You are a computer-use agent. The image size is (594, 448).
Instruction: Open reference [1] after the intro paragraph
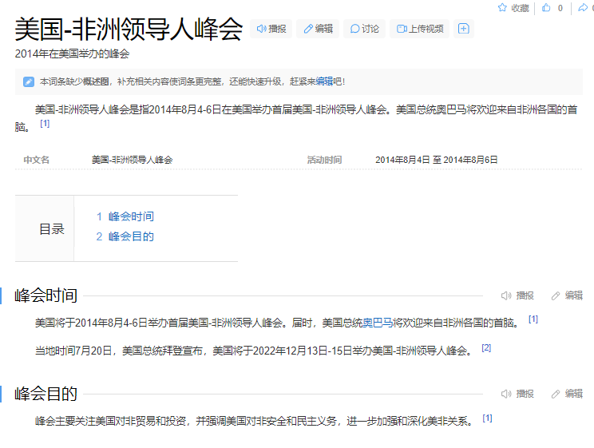click(45, 124)
